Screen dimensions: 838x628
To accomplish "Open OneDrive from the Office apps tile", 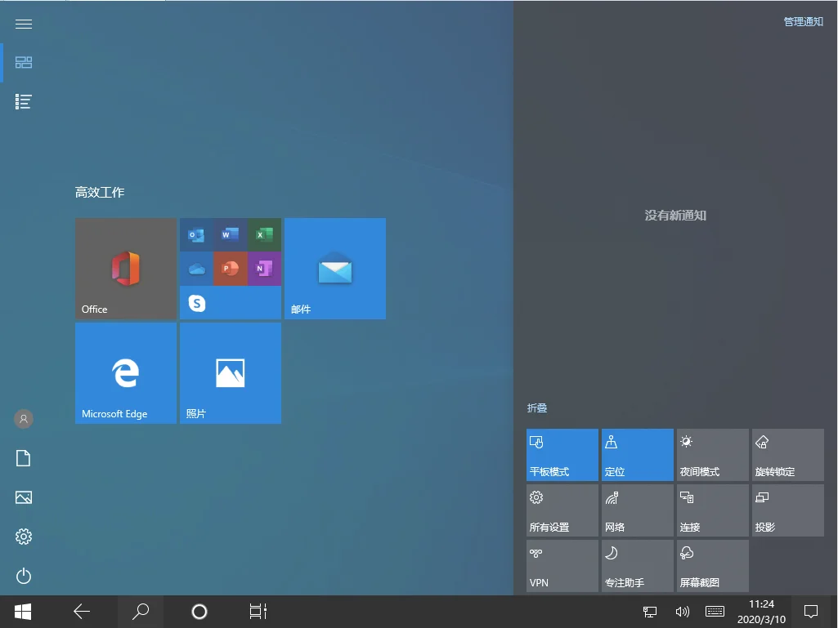I will click(x=196, y=269).
